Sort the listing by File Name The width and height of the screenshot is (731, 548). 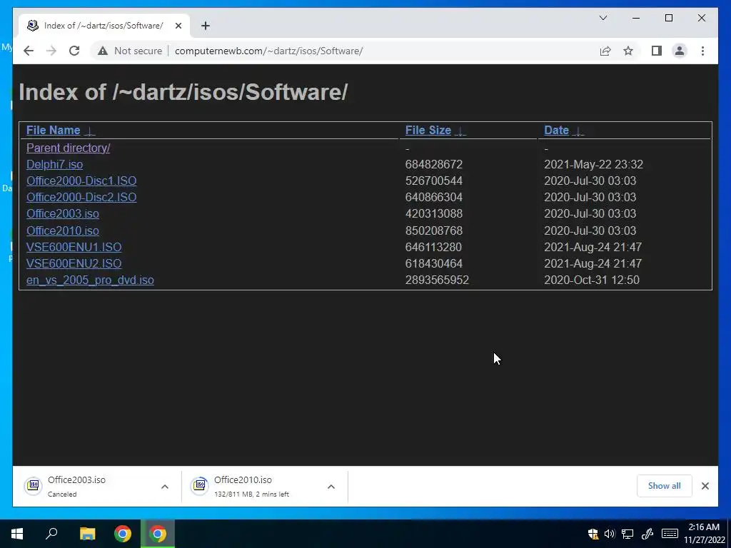pos(53,130)
